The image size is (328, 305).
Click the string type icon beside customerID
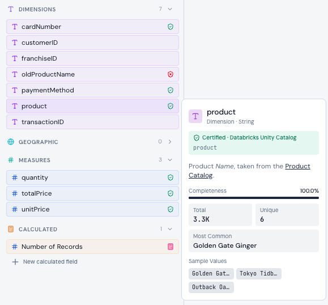(15, 43)
